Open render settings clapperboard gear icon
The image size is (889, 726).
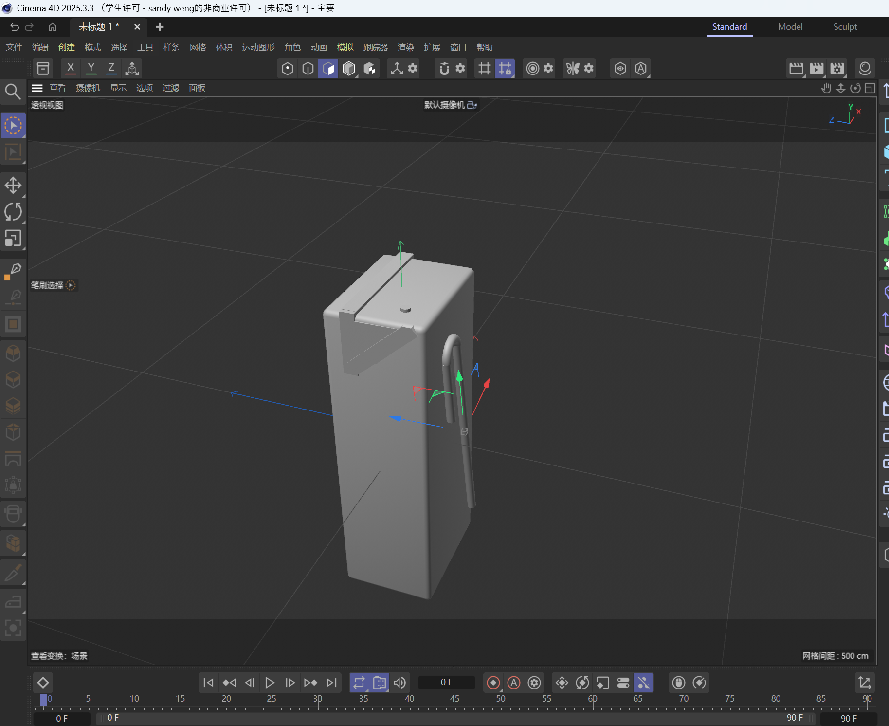point(837,69)
